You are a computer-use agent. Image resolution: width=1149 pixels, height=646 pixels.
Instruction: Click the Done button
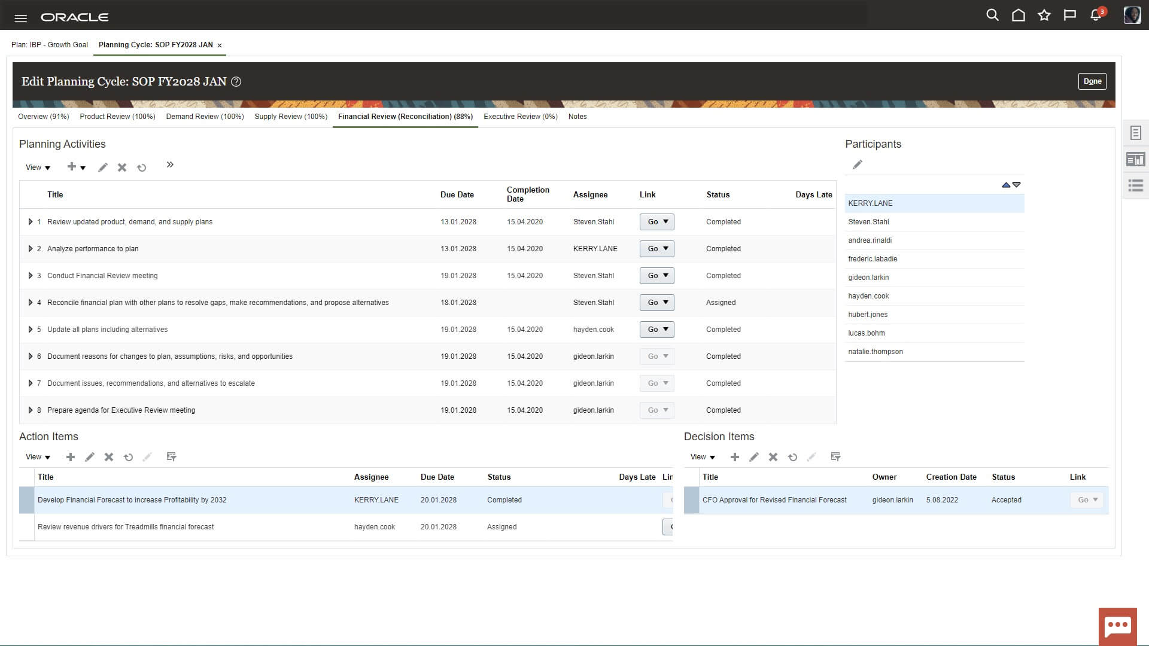coord(1092,81)
